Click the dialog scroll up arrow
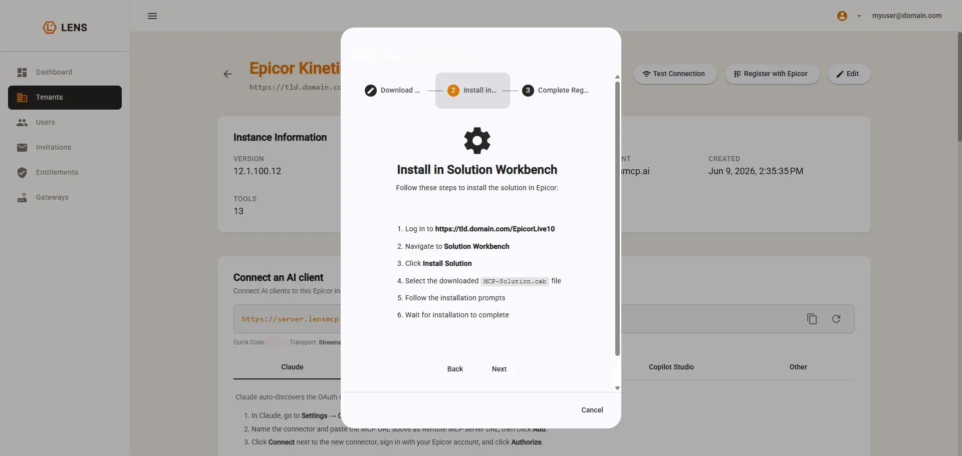The width and height of the screenshot is (962, 456). (x=617, y=77)
